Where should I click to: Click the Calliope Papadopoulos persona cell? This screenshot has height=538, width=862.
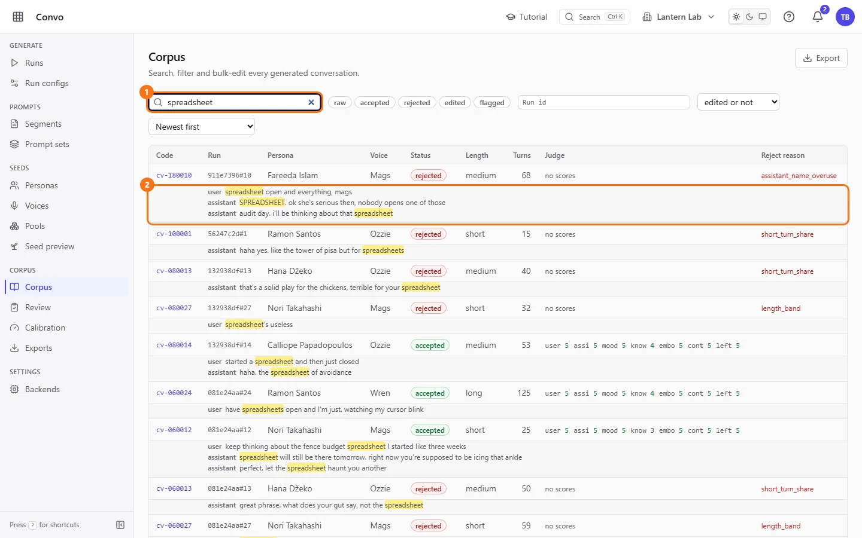(310, 345)
